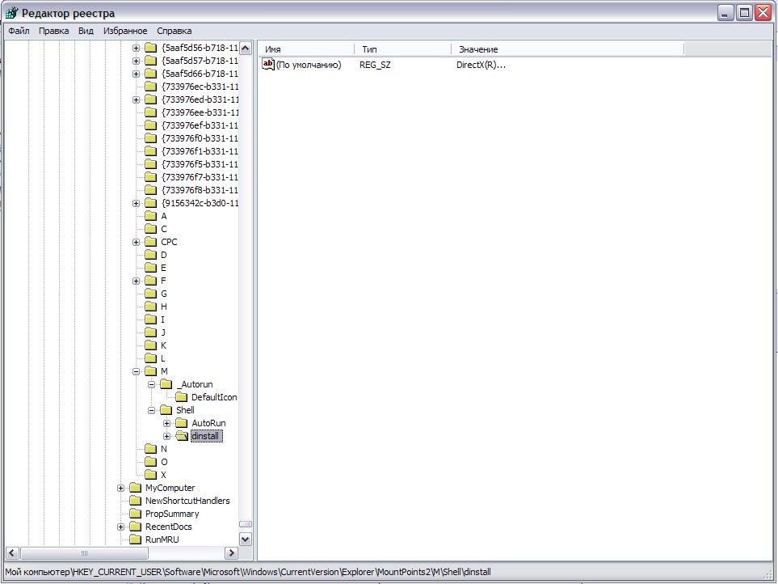Click the ab string icon of default value
This screenshot has width=778, height=584.
(x=269, y=65)
